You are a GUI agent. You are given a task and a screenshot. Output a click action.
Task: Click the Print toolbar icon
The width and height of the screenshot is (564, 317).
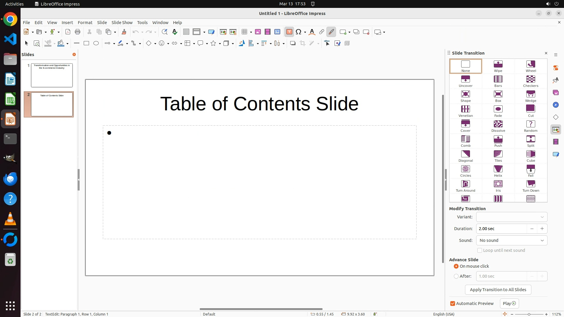pos(78,32)
